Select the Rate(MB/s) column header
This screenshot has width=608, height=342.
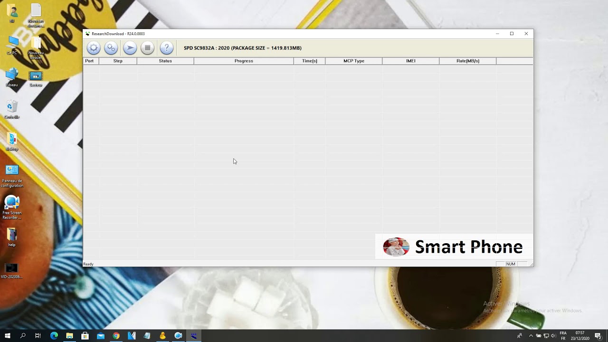point(468,61)
